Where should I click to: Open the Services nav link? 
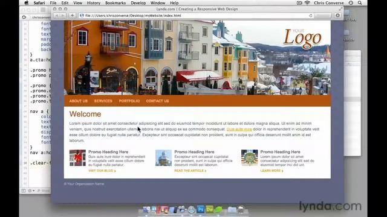(103, 101)
